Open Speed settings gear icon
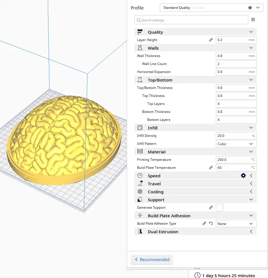This screenshot has width=268, height=278. coord(244,176)
